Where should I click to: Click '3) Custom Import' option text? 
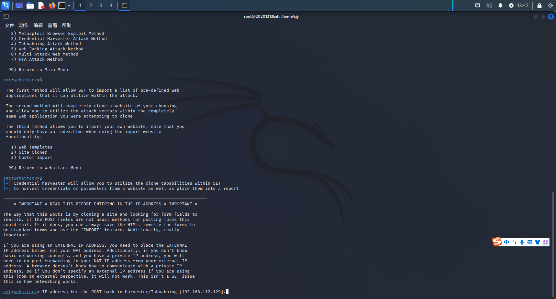[32, 158]
